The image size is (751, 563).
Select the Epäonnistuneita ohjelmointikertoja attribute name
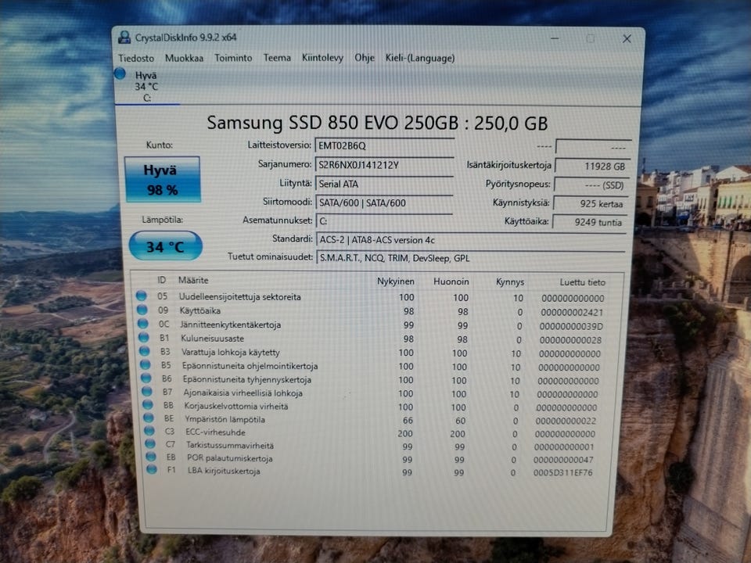point(250,366)
